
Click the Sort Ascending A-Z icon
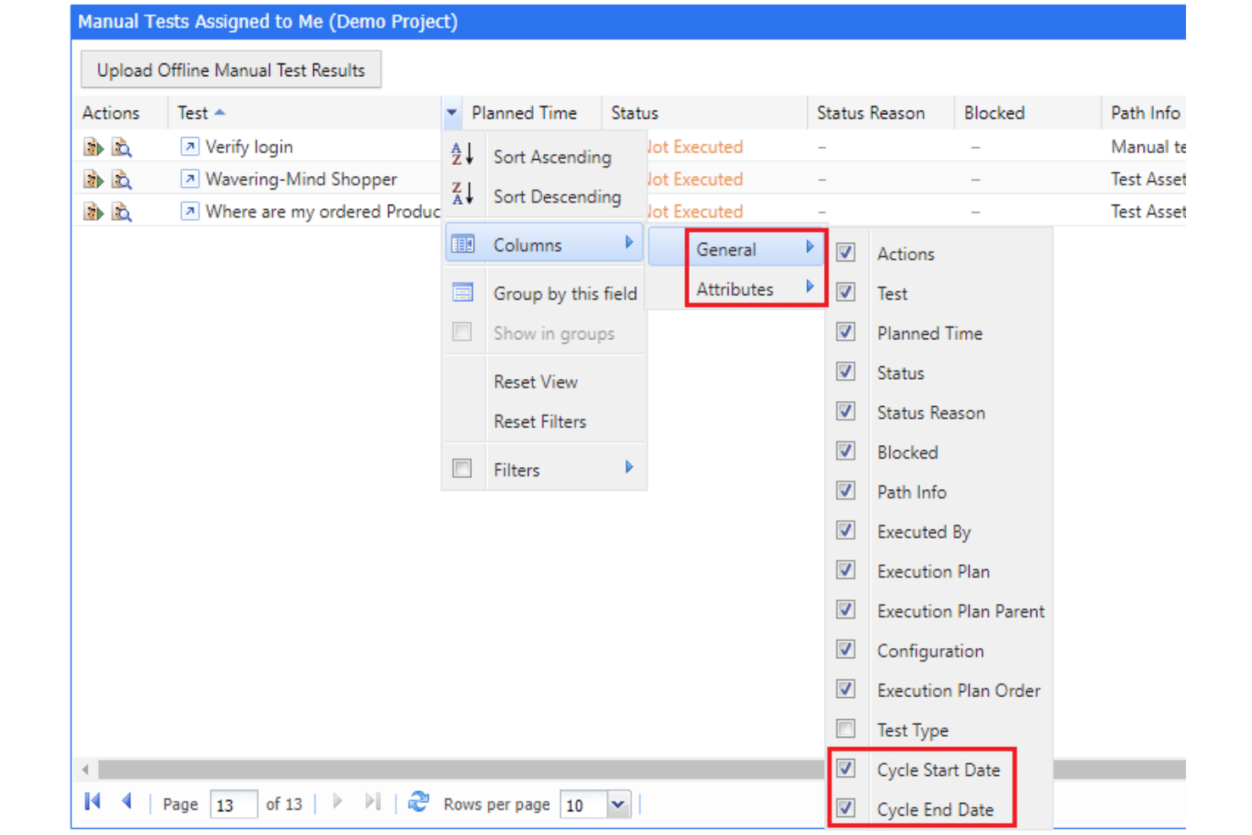[462, 154]
